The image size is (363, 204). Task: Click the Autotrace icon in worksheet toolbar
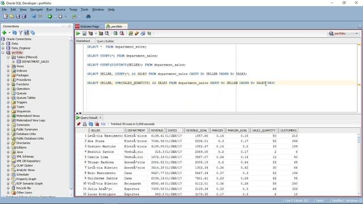(x=101, y=33)
